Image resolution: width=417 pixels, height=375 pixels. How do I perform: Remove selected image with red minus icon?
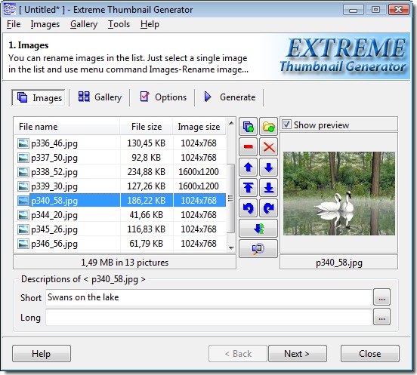(x=248, y=146)
